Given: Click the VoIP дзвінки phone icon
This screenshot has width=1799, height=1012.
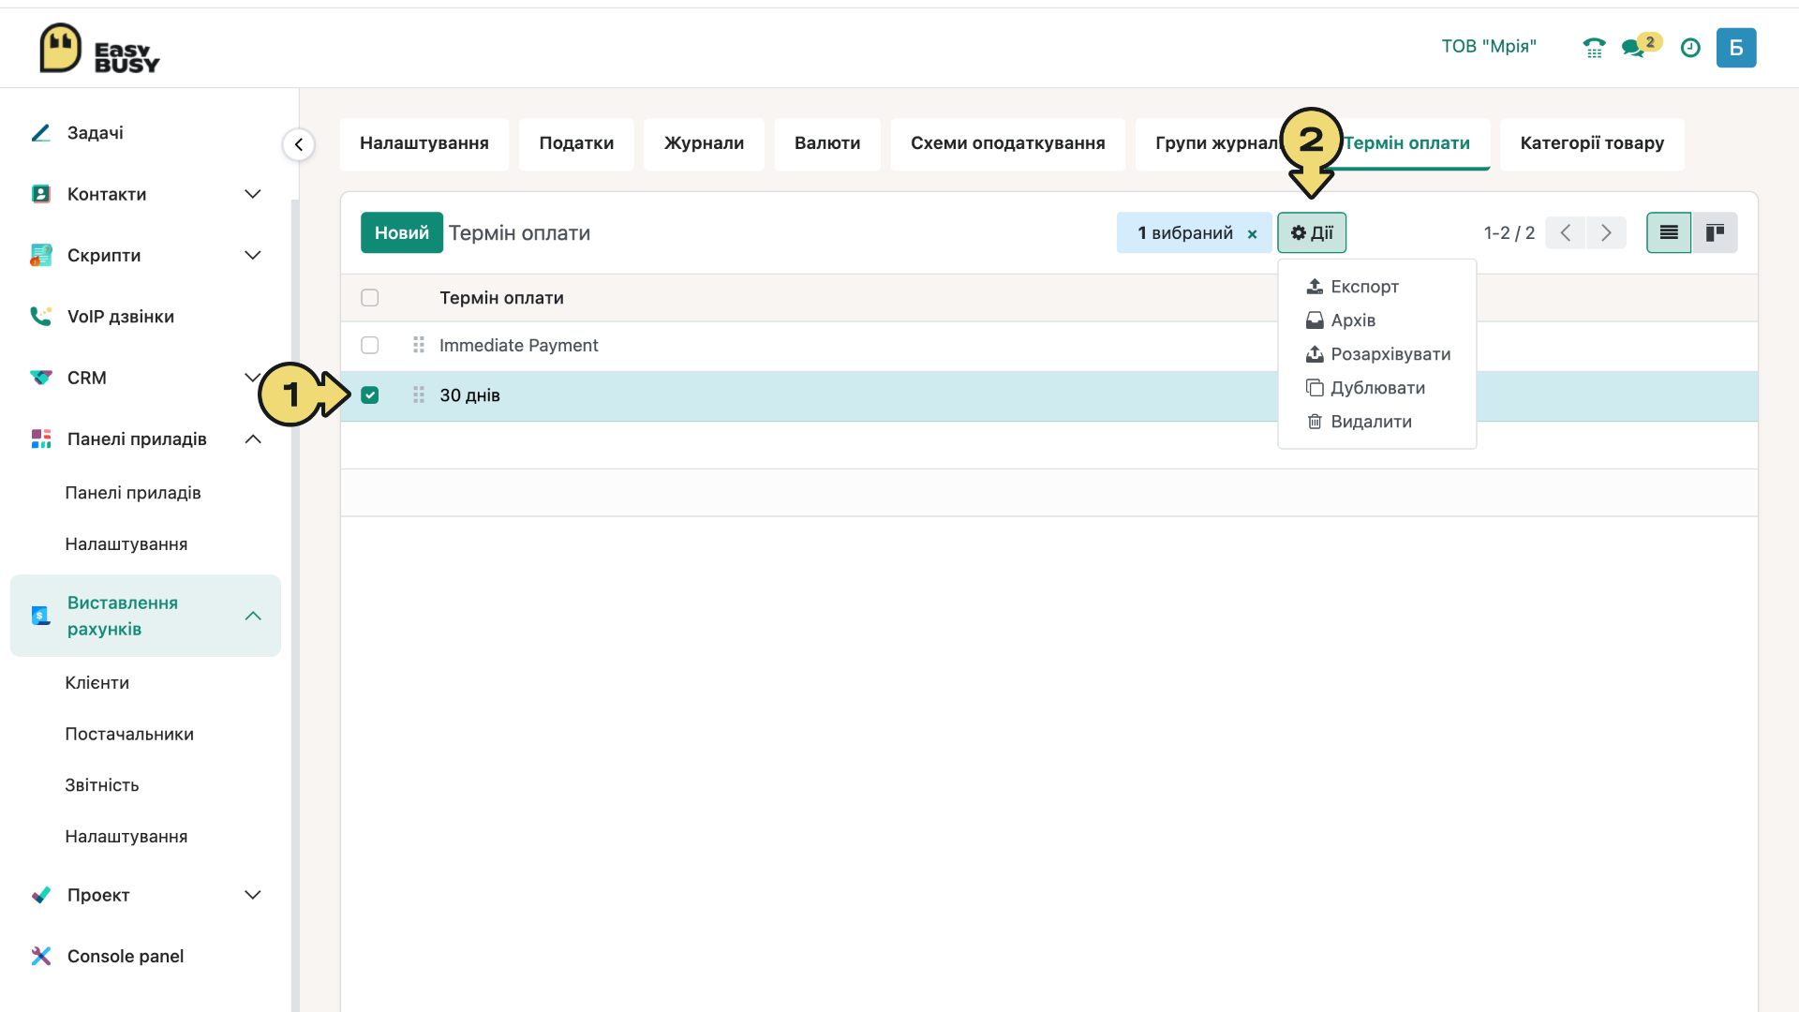Looking at the screenshot, I should click(x=41, y=317).
